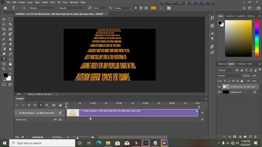Open timeline playback settings gear
The width and height of the screenshot is (262, 147).
(x=47, y=105)
